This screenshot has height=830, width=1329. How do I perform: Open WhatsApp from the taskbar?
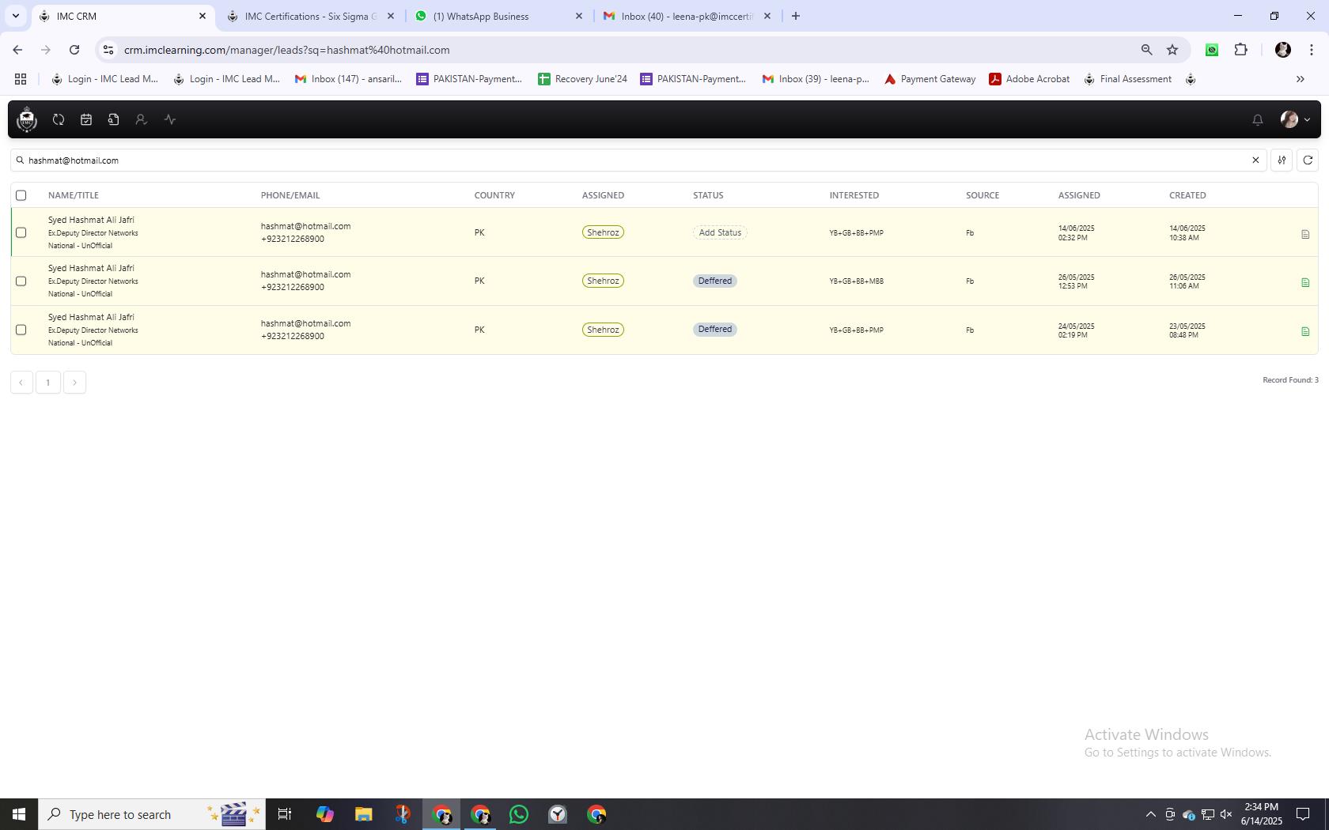point(519,814)
